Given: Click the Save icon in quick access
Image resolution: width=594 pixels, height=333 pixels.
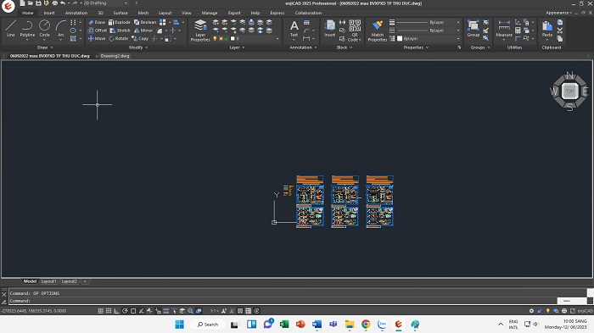Looking at the screenshot, I should (38, 3).
